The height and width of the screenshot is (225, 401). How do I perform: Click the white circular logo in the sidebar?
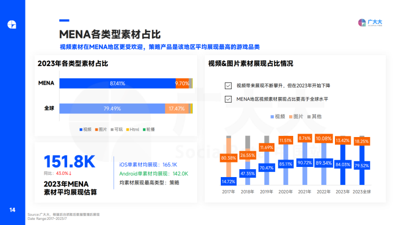click(x=12, y=24)
